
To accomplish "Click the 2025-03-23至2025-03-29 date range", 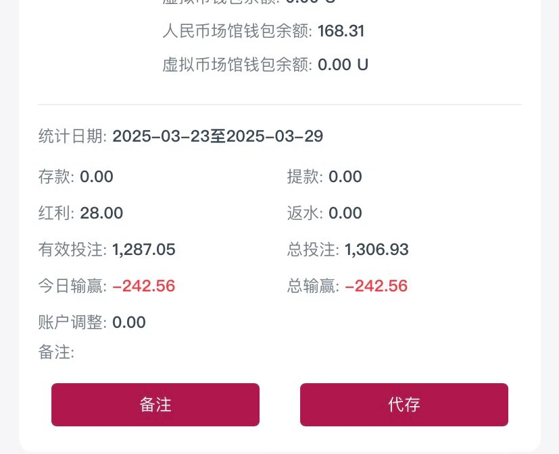I will (x=218, y=136).
